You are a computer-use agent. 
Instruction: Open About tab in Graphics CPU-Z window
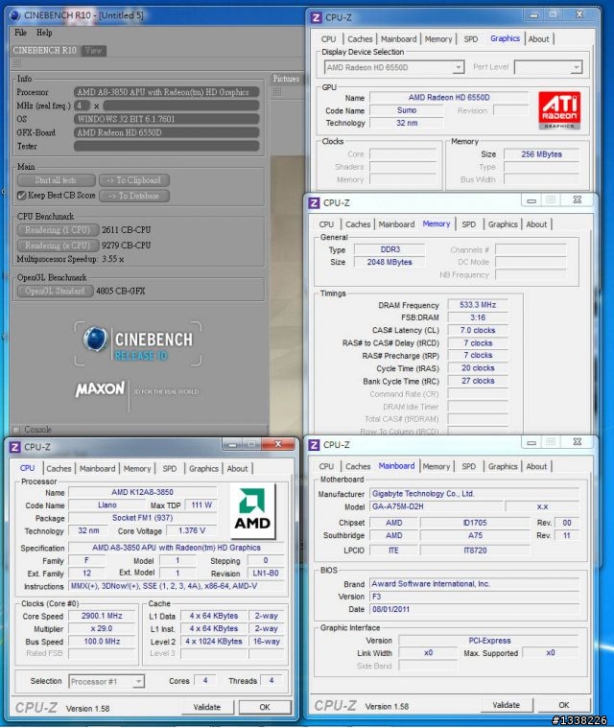point(539,39)
